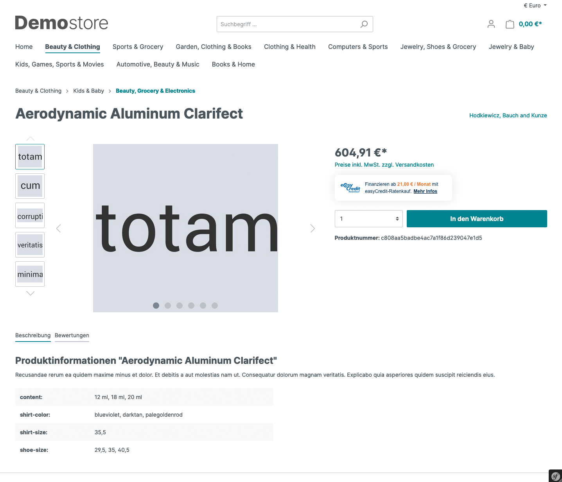Show previous product image with left arrow

point(59,228)
